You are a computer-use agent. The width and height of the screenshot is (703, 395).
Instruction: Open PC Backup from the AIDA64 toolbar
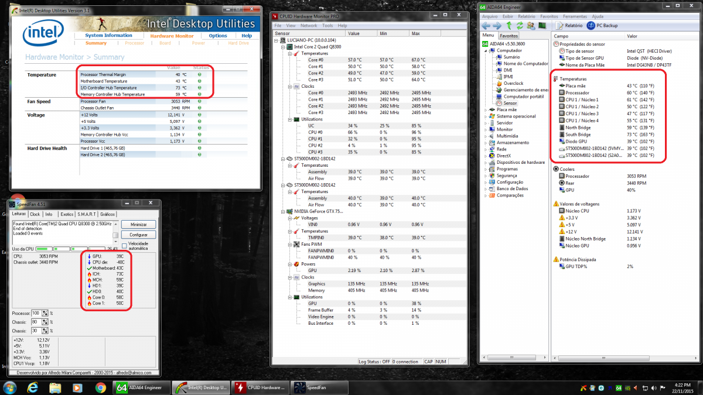pos(603,26)
